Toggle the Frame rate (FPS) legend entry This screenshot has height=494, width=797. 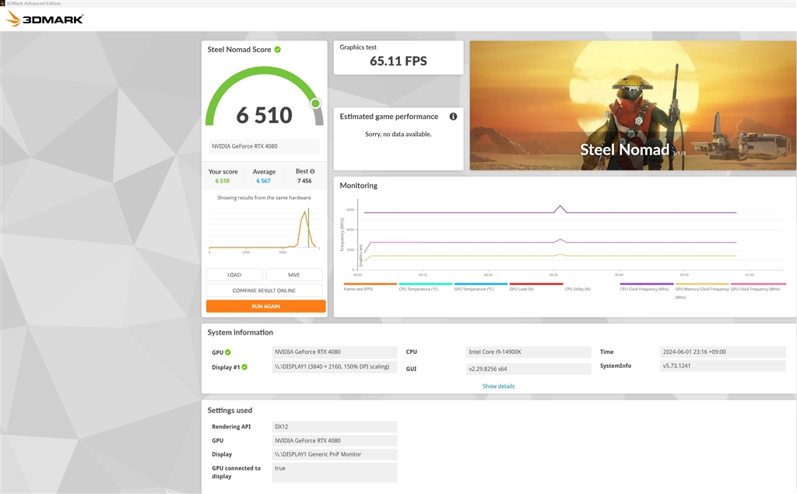370,287
